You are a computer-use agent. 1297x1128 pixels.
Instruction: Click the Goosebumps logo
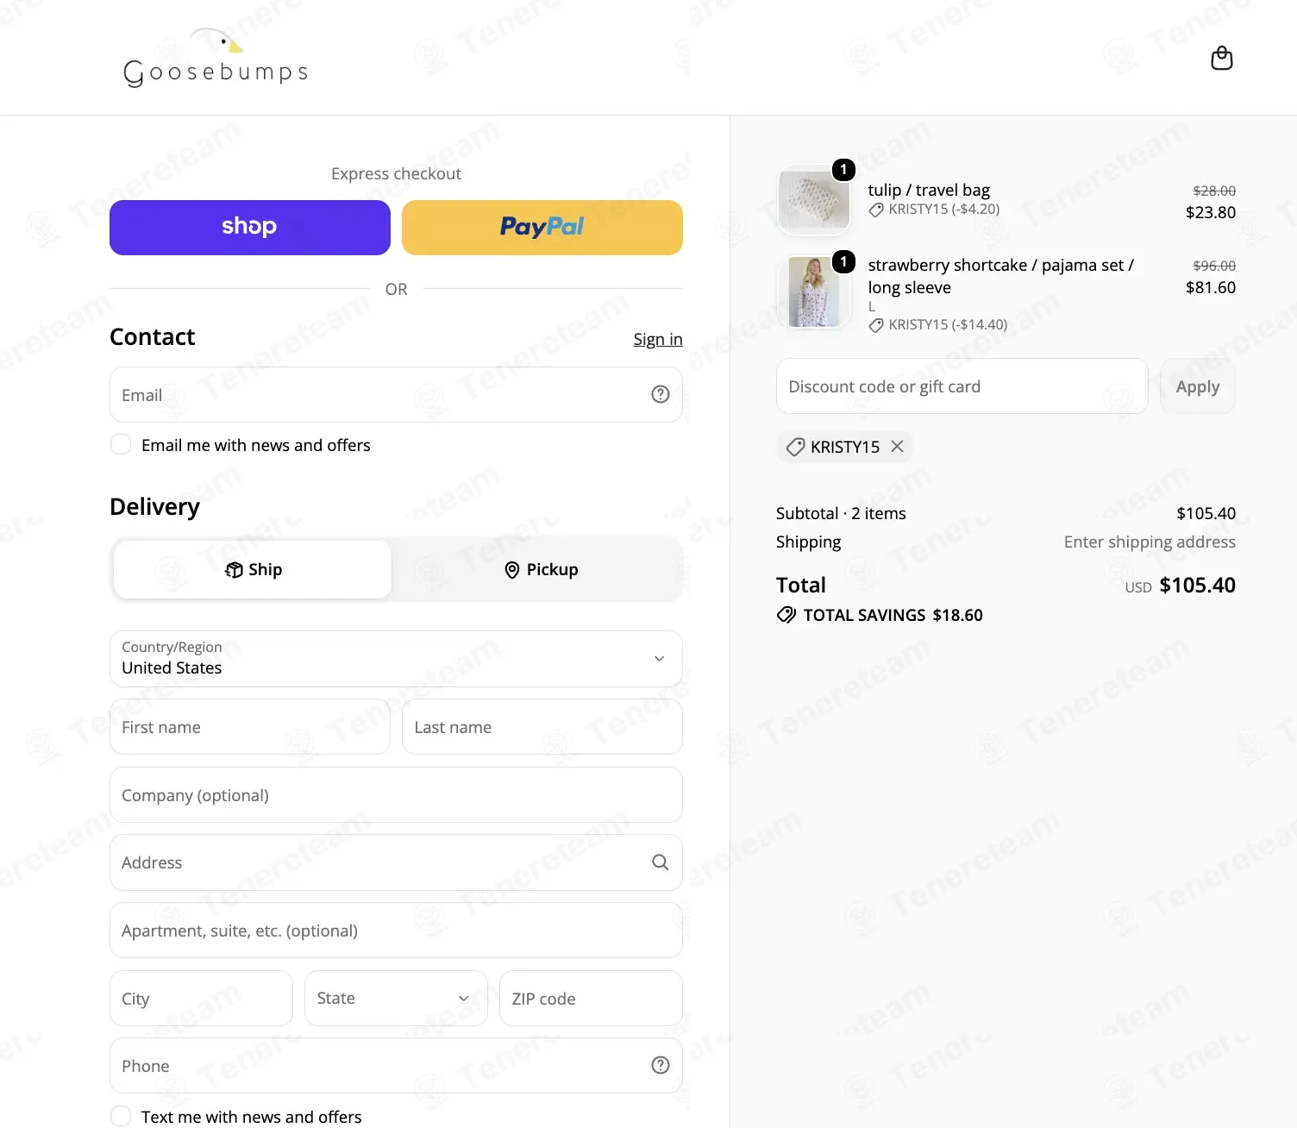pyautogui.click(x=216, y=58)
